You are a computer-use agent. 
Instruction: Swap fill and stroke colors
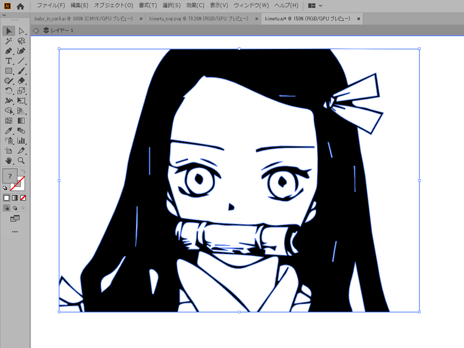tap(23, 171)
